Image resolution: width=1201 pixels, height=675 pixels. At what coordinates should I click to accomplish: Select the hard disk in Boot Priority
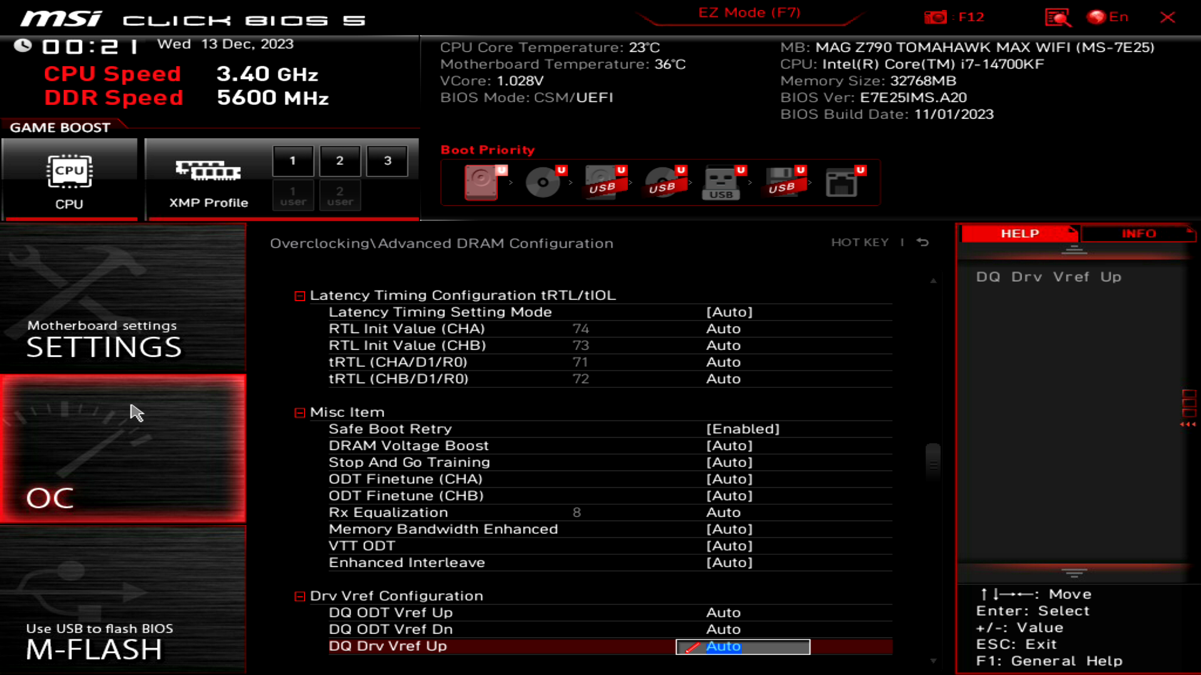(482, 182)
